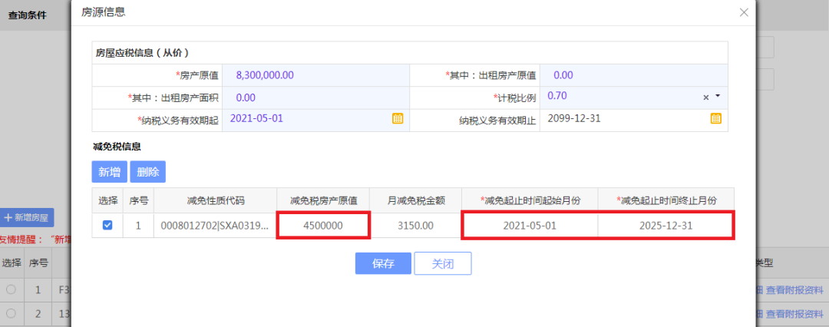Click 减免起始月份 cell 2021-05-01
Screen dimensions: 829x327
tap(530, 226)
